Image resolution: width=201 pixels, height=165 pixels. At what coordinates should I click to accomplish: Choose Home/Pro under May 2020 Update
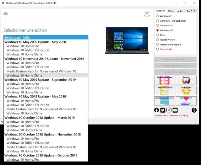click(x=46, y=46)
